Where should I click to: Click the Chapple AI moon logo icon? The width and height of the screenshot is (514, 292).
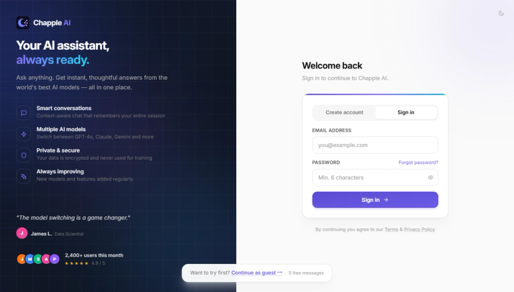23,23
